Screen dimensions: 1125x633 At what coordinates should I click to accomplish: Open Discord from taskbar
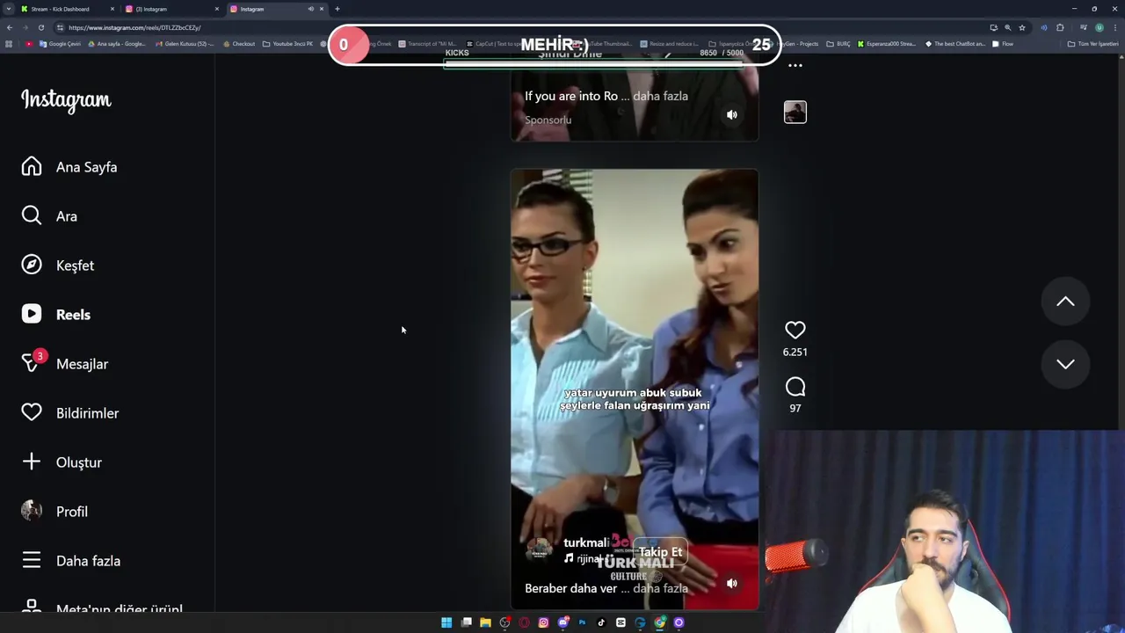click(563, 622)
